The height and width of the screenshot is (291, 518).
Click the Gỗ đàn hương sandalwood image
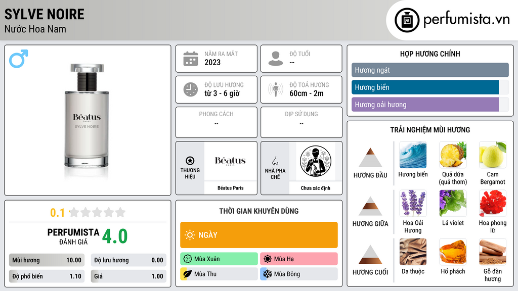point(493,252)
